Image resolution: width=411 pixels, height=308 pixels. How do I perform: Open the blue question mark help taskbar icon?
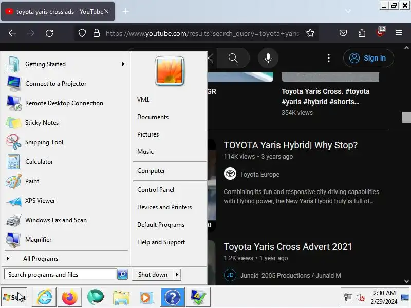(x=173, y=297)
